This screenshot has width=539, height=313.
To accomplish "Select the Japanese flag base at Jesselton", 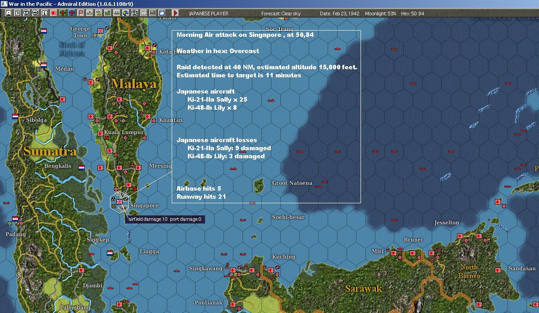I will (460, 236).
